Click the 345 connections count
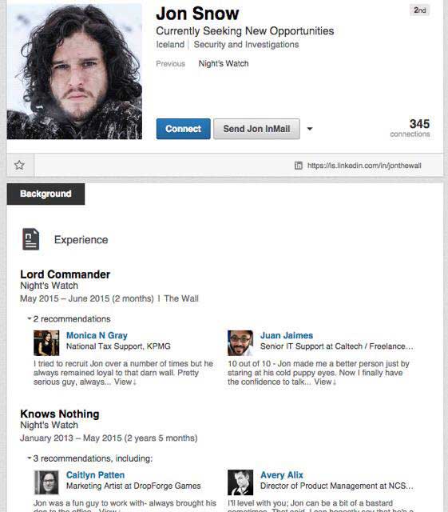The image size is (448, 512). click(x=410, y=128)
